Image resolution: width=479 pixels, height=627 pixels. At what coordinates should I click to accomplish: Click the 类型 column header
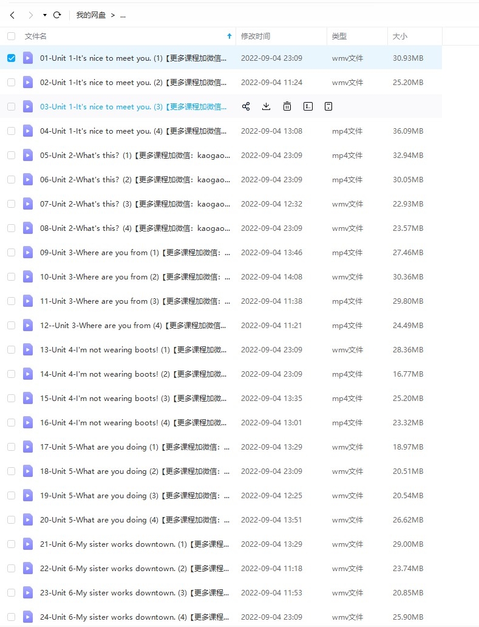[x=339, y=36]
